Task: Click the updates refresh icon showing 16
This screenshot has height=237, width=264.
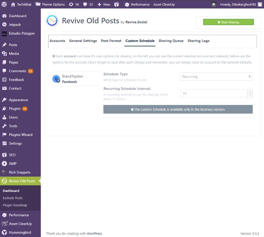Action: (71, 4)
